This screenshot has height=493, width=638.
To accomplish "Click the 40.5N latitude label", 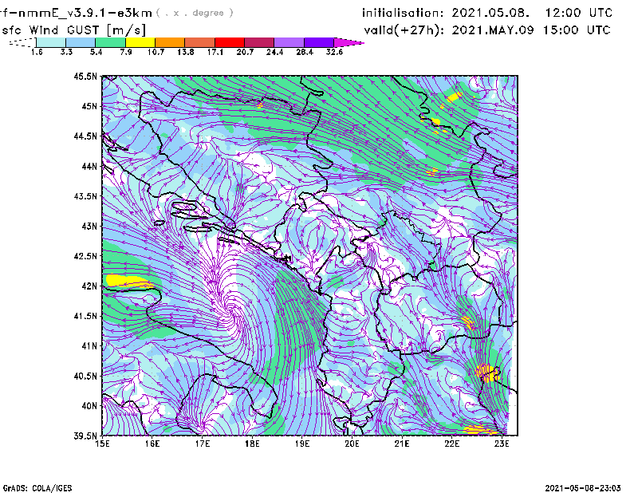I will tap(85, 377).
